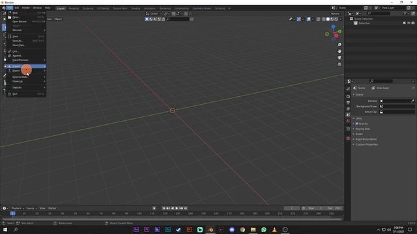Click the eyedropper icon next to Camera field
The height and width of the screenshot is (234, 417).
(x=412, y=101)
